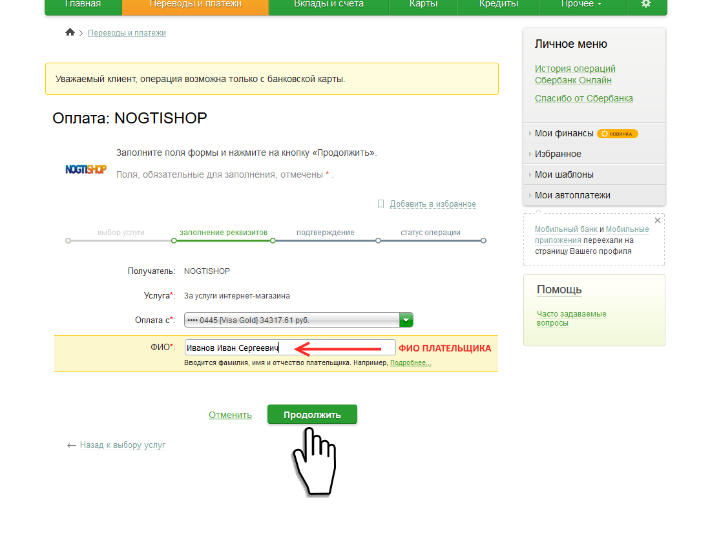Click the Мобильные приложения link
The width and height of the screenshot is (710, 544).
point(592,235)
